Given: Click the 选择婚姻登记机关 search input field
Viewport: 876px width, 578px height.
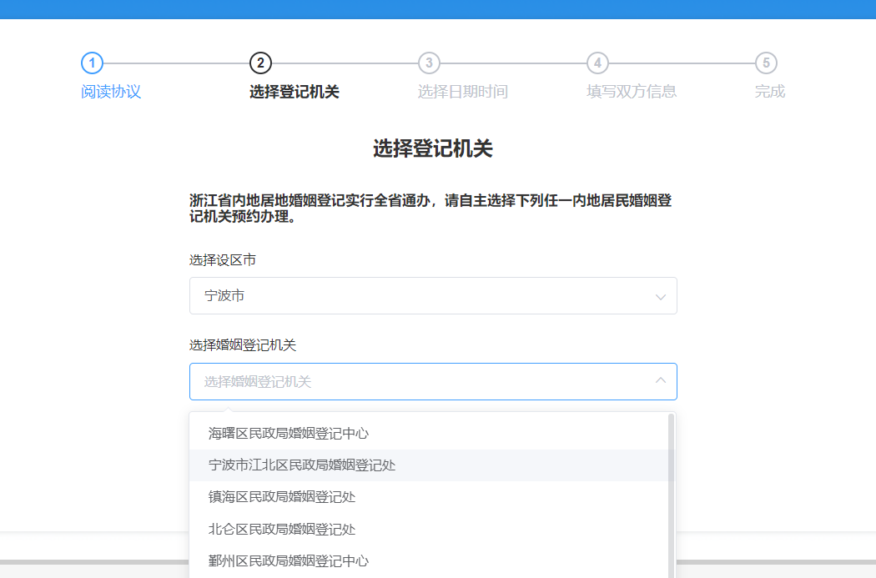Looking at the screenshot, I should [417, 381].
